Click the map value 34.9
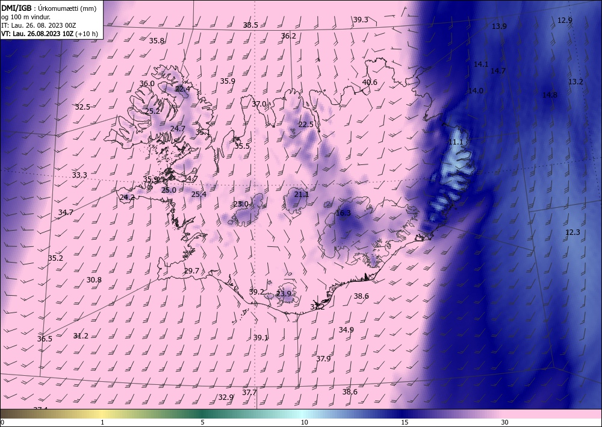Screen dimensions: 602x427 pyautogui.click(x=346, y=330)
